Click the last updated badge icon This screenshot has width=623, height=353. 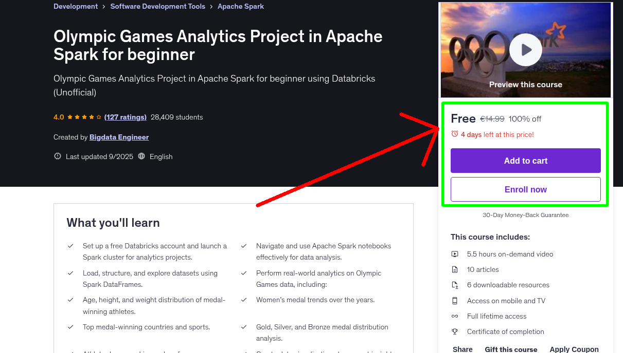click(58, 156)
